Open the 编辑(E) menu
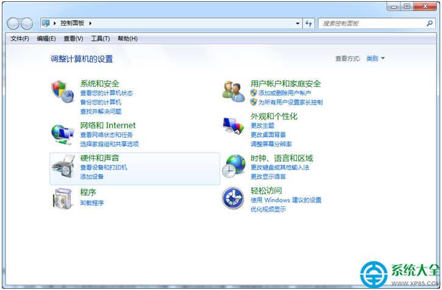Screen dimensions: 442x290 tap(46, 38)
